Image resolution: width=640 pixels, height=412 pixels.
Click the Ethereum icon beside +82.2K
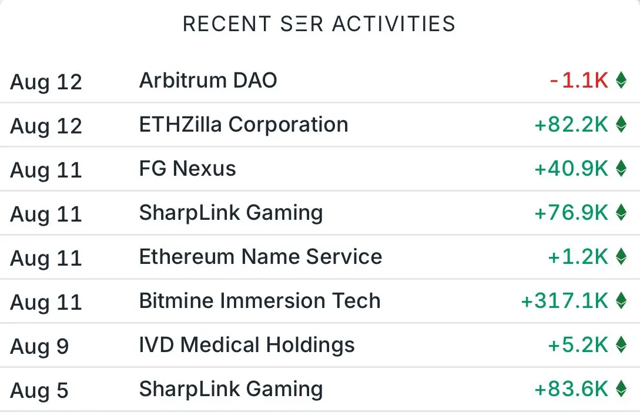point(621,124)
